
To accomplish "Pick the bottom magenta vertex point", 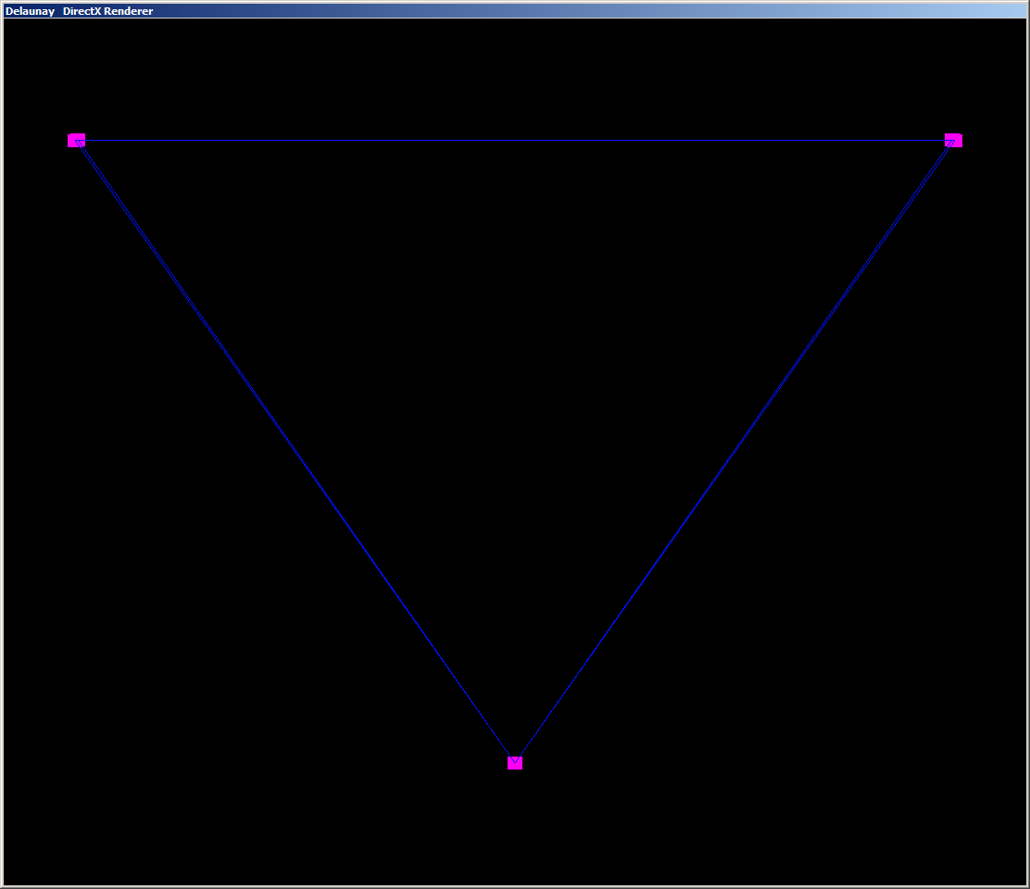I will point(515,762).
